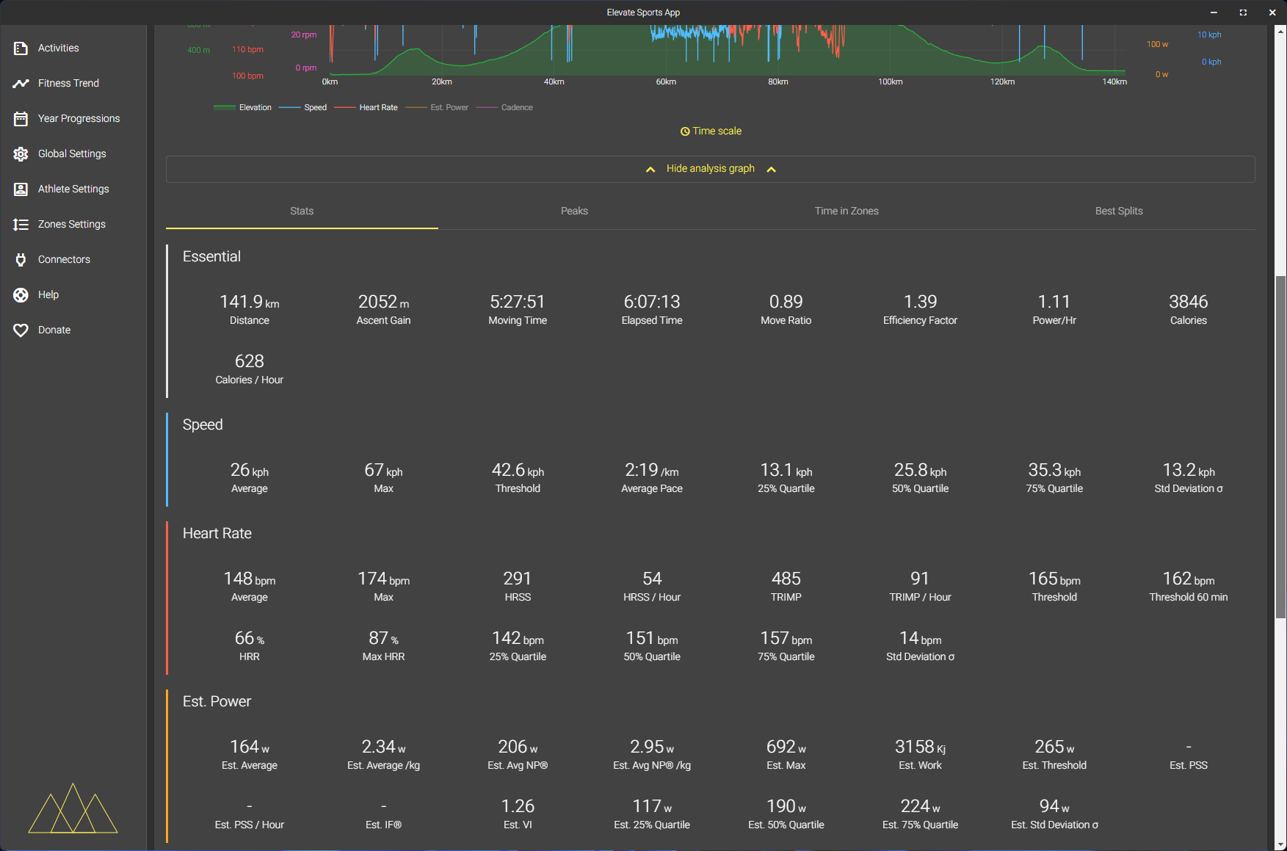Open Year Progressions
Screen dimensions: 1287x851
79,118
